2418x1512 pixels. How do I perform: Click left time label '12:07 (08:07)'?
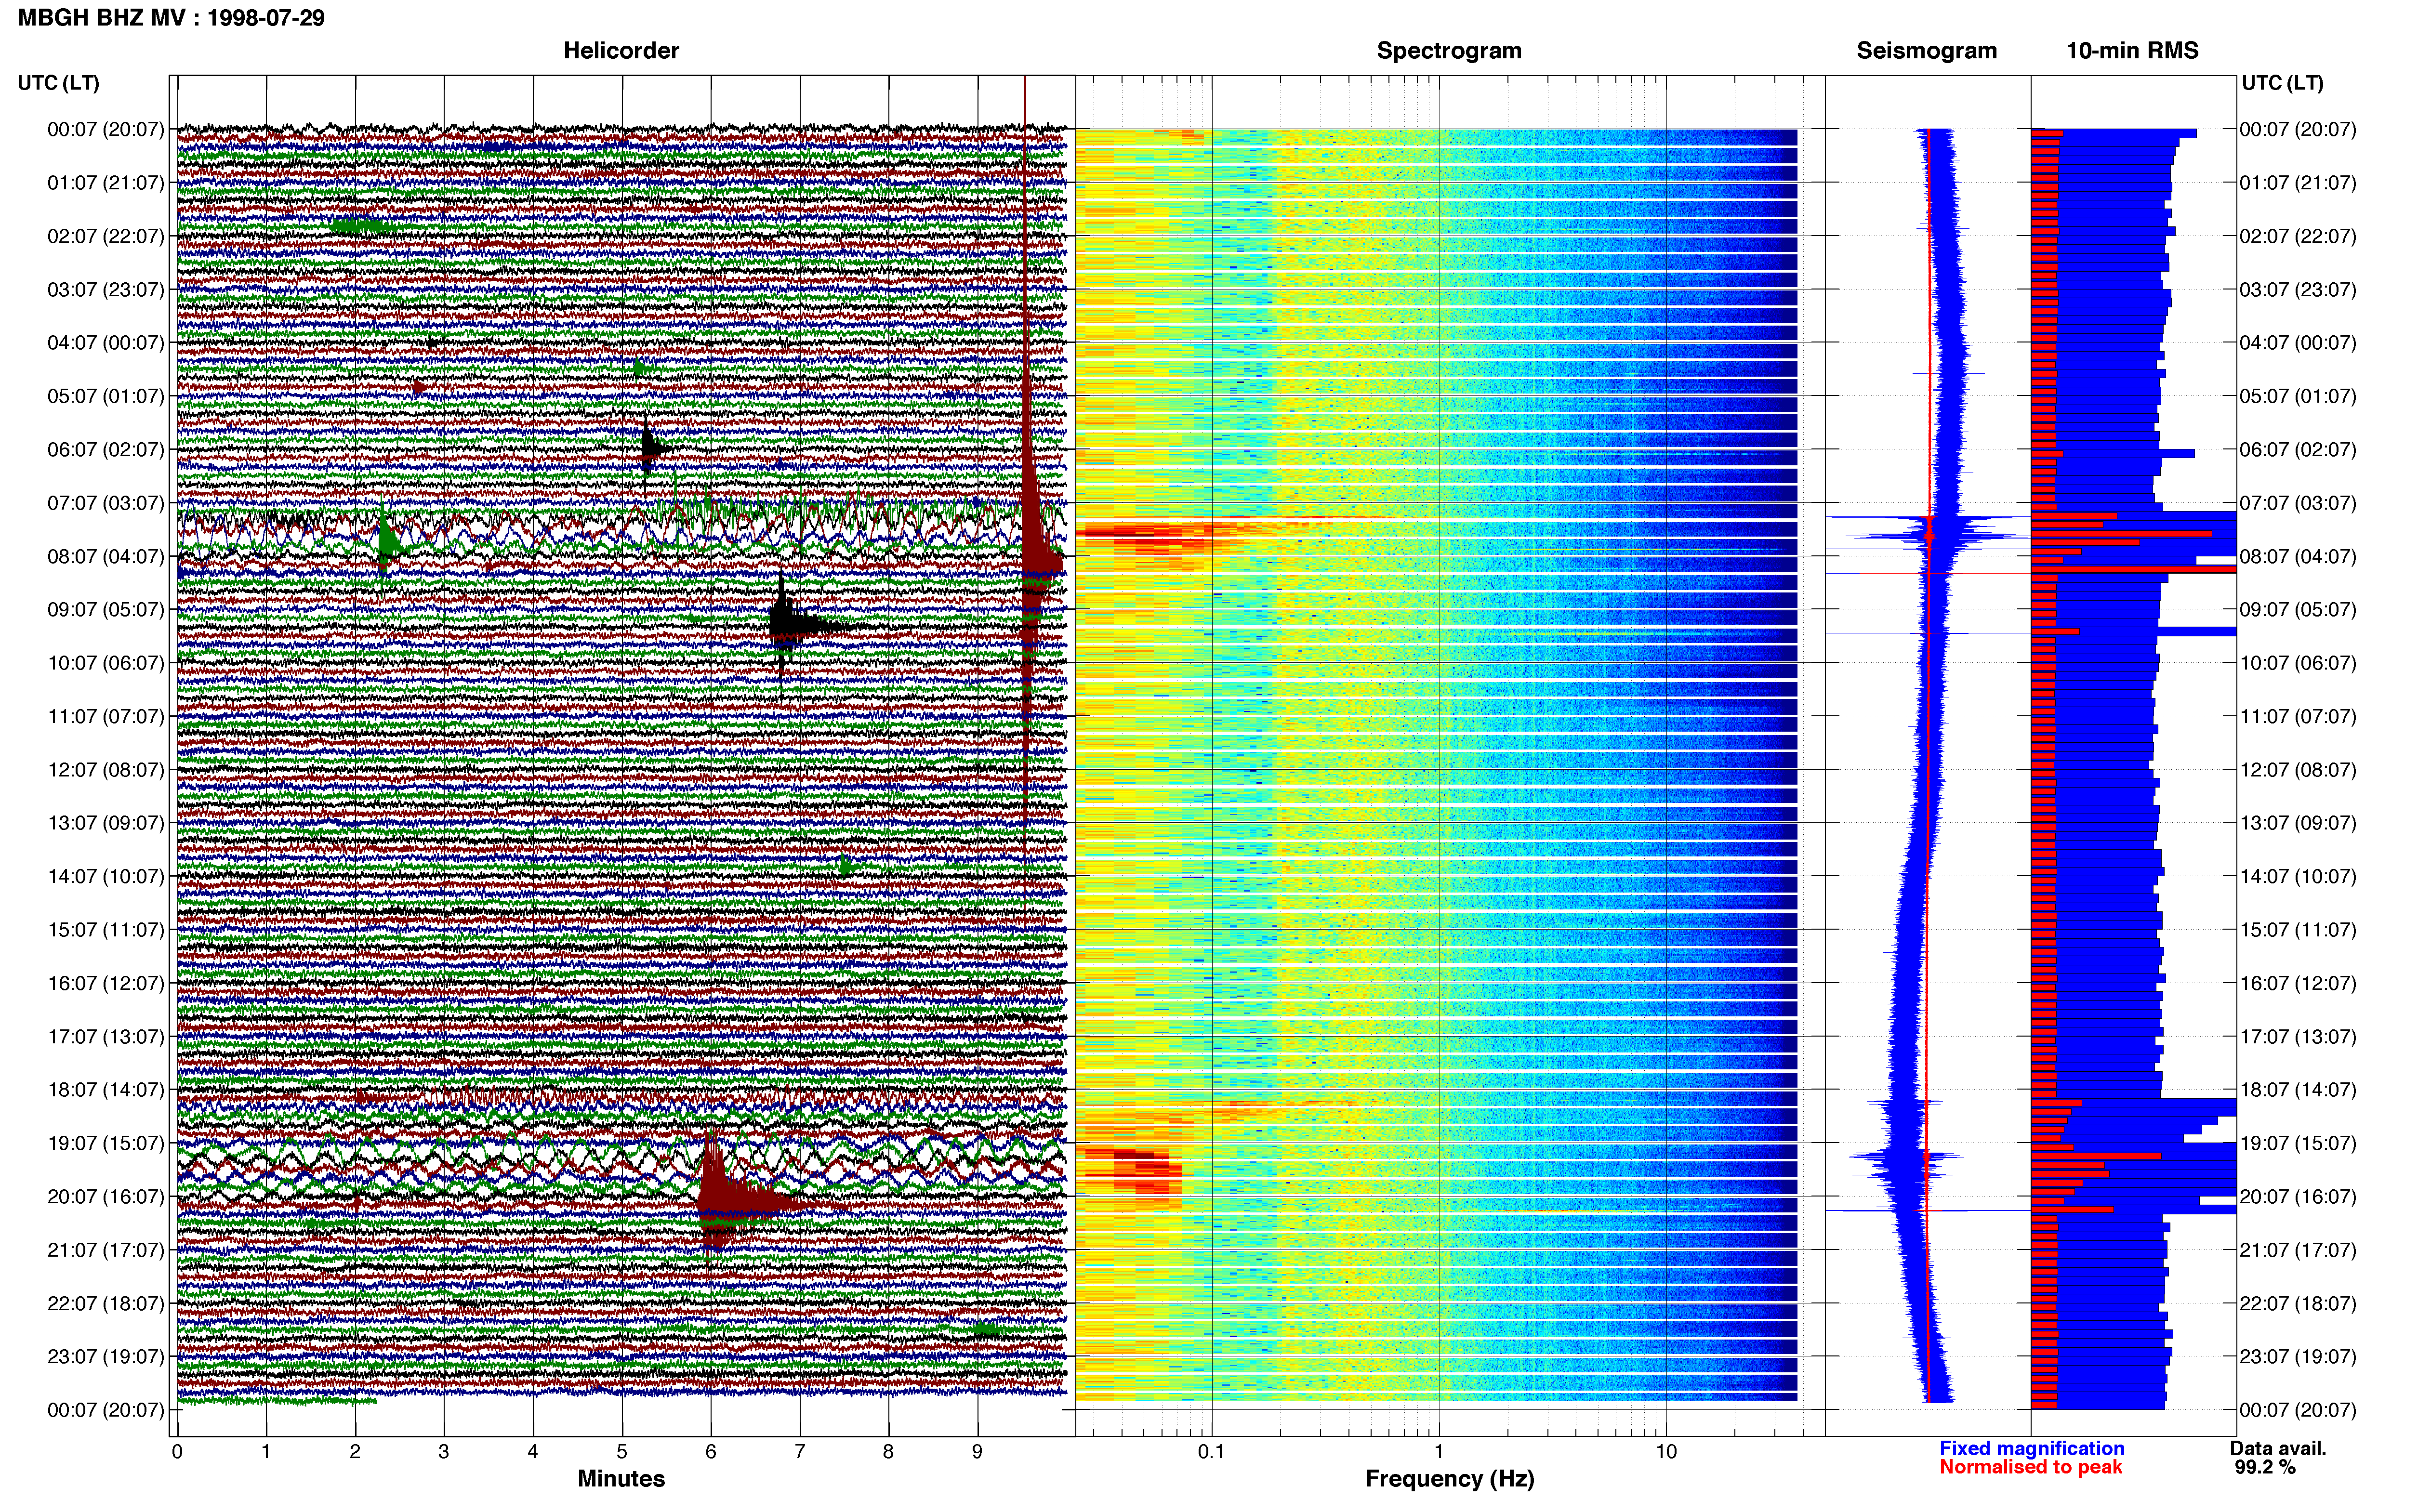click(106, 770)
